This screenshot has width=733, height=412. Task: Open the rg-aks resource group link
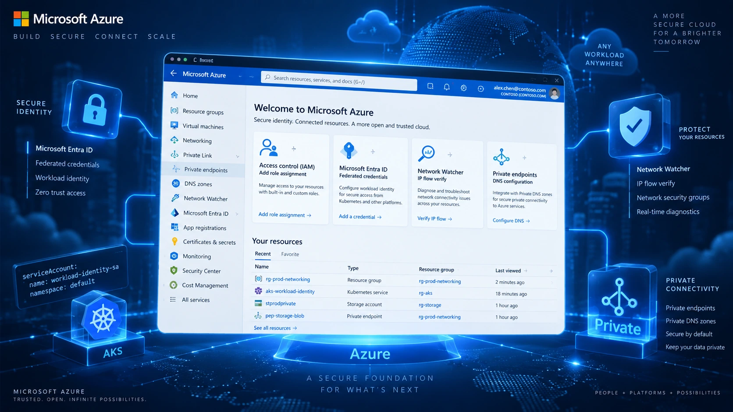426,293
